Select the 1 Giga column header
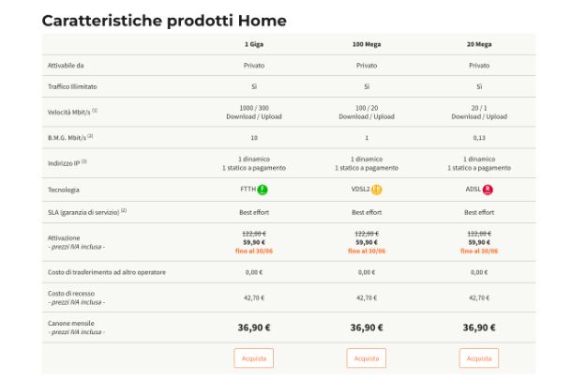 (254, 44)
